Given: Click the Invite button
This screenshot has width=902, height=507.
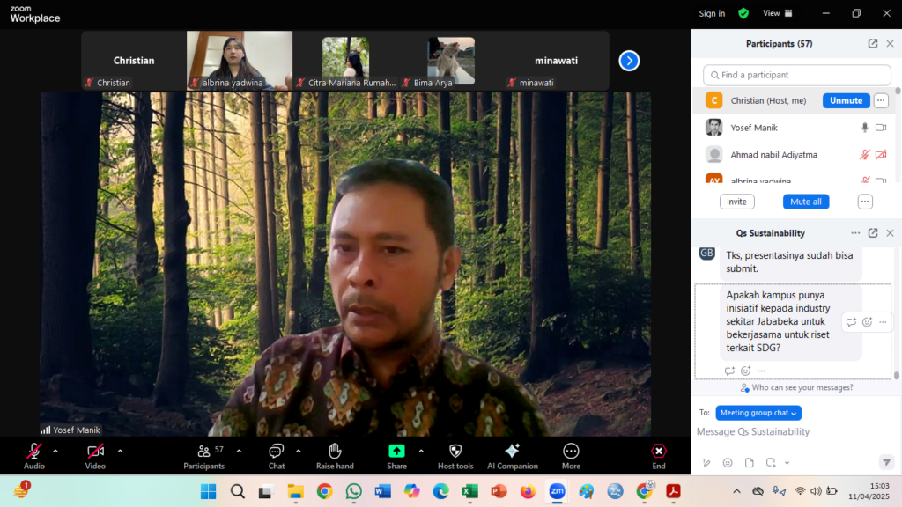Looking at the screenshot, I should (x=736, y=202).
